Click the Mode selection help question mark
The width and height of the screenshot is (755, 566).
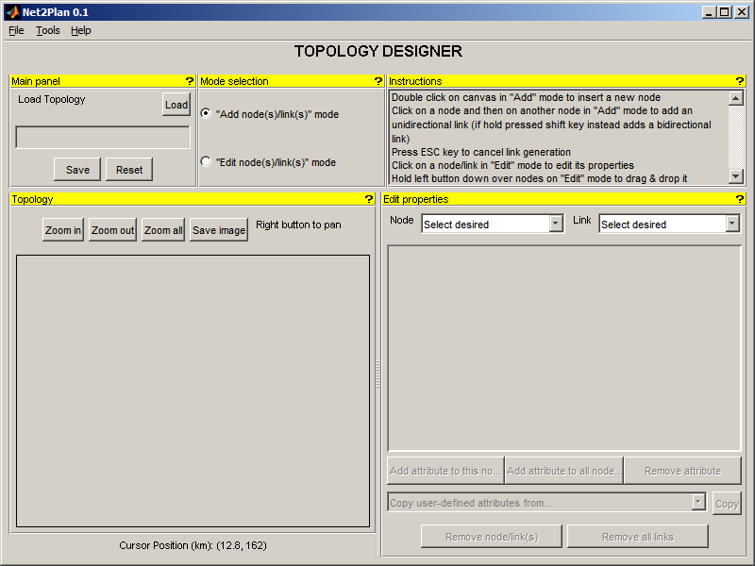378,81
